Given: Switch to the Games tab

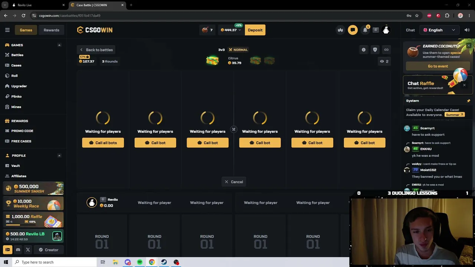Looking at the screenshot, I should point(26,30).
